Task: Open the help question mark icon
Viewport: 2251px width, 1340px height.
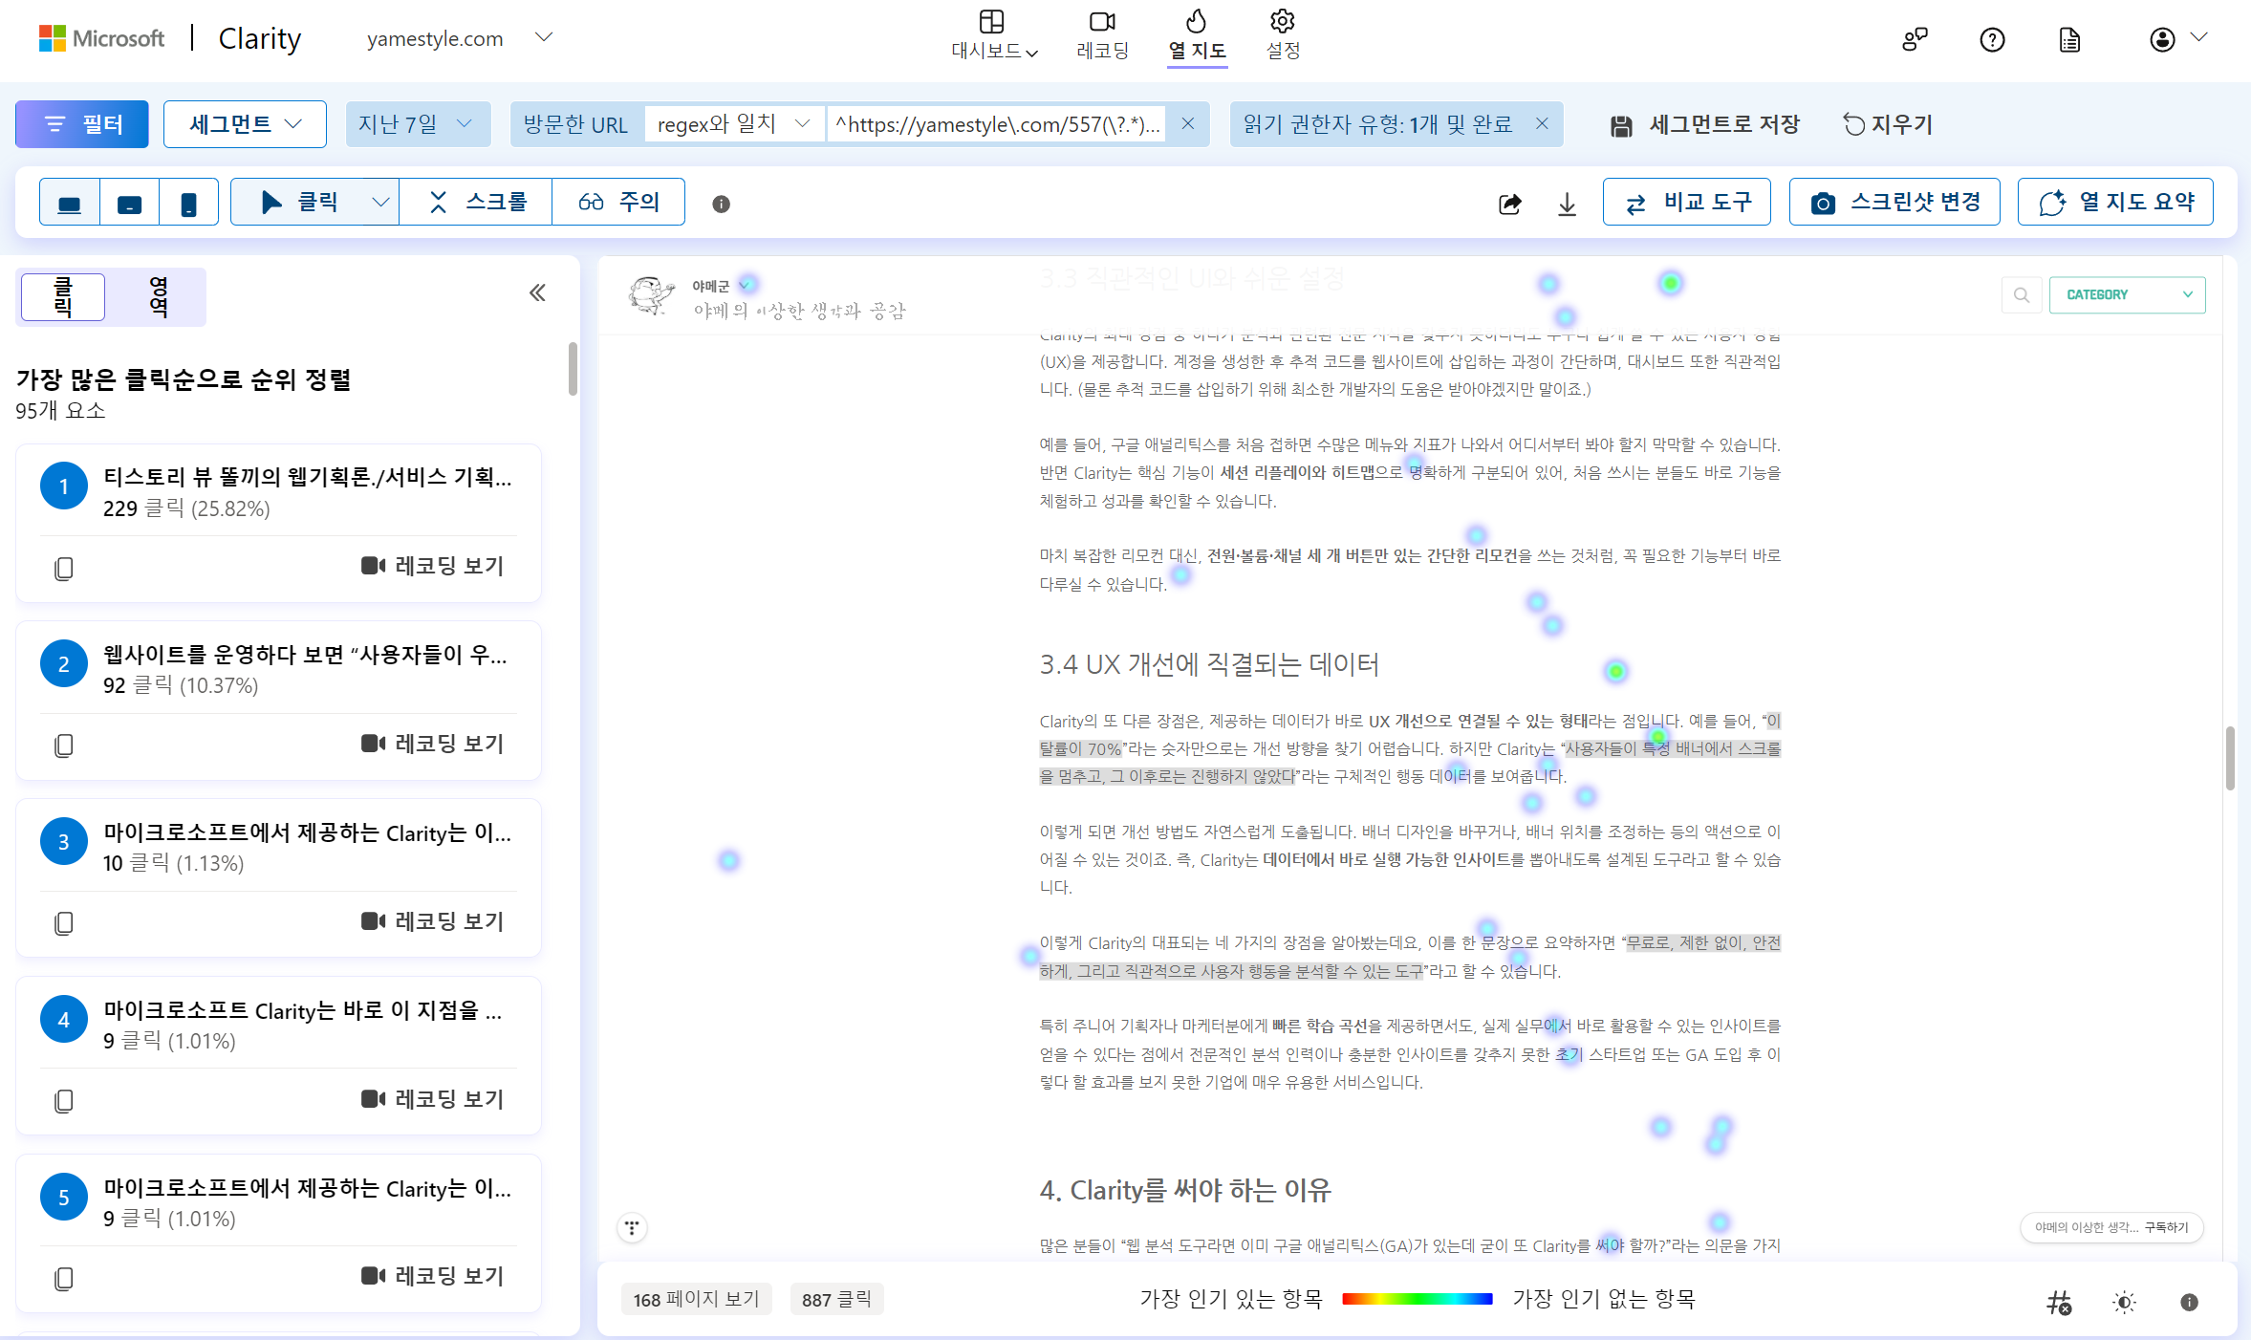Action: 1992,40
